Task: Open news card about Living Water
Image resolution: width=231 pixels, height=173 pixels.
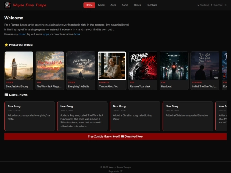Action: (x=135, y=116)
